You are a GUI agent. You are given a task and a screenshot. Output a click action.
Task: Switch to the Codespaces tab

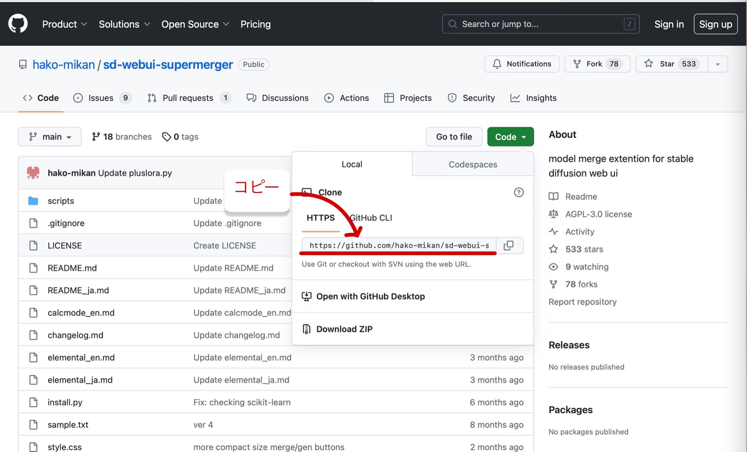pyautogui.click(x=472, y=165)
